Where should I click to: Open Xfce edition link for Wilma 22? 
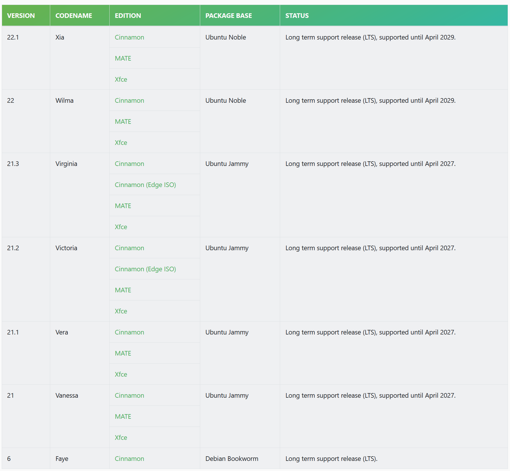pyautogui.click(x=121, y=143)
